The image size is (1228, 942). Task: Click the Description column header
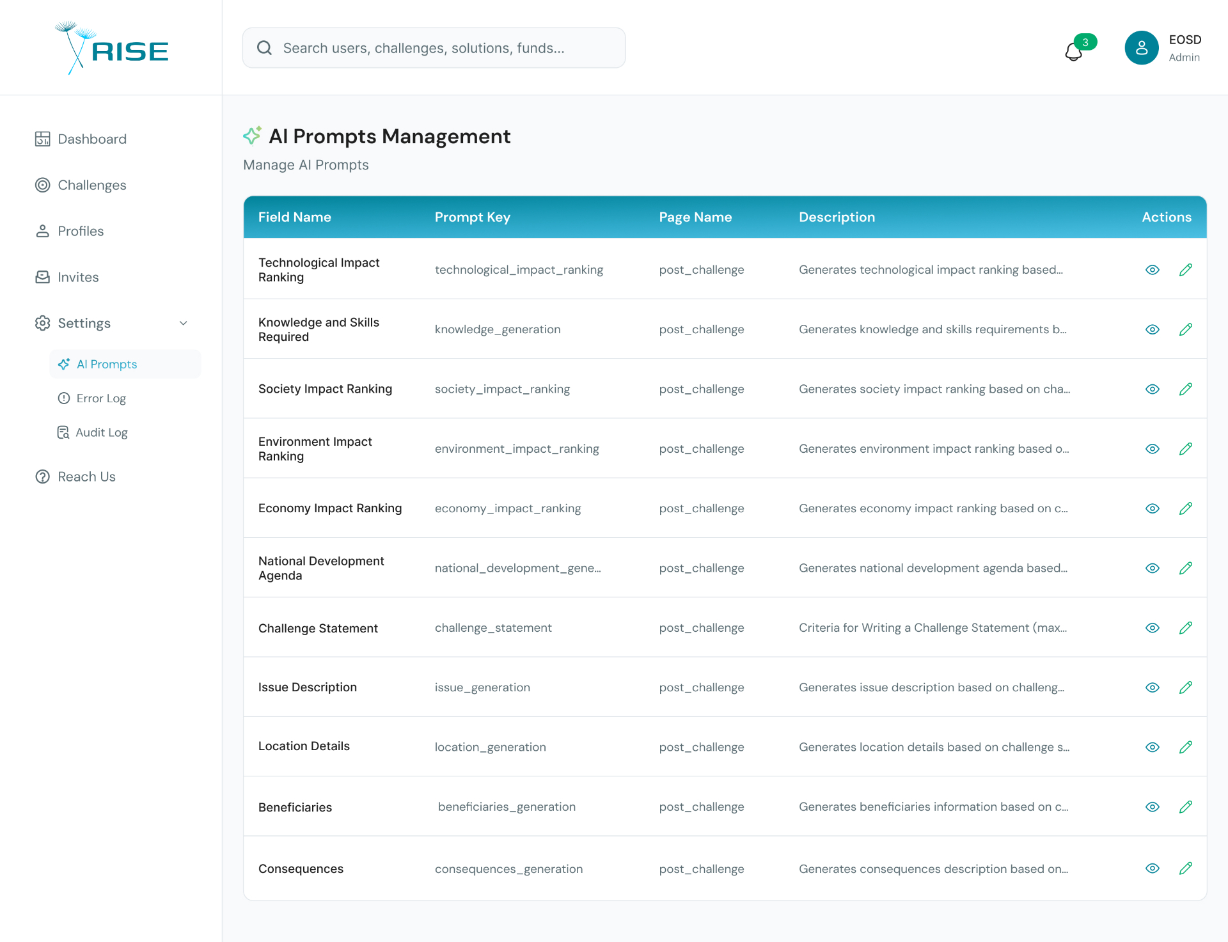click(x=837, y=217)
